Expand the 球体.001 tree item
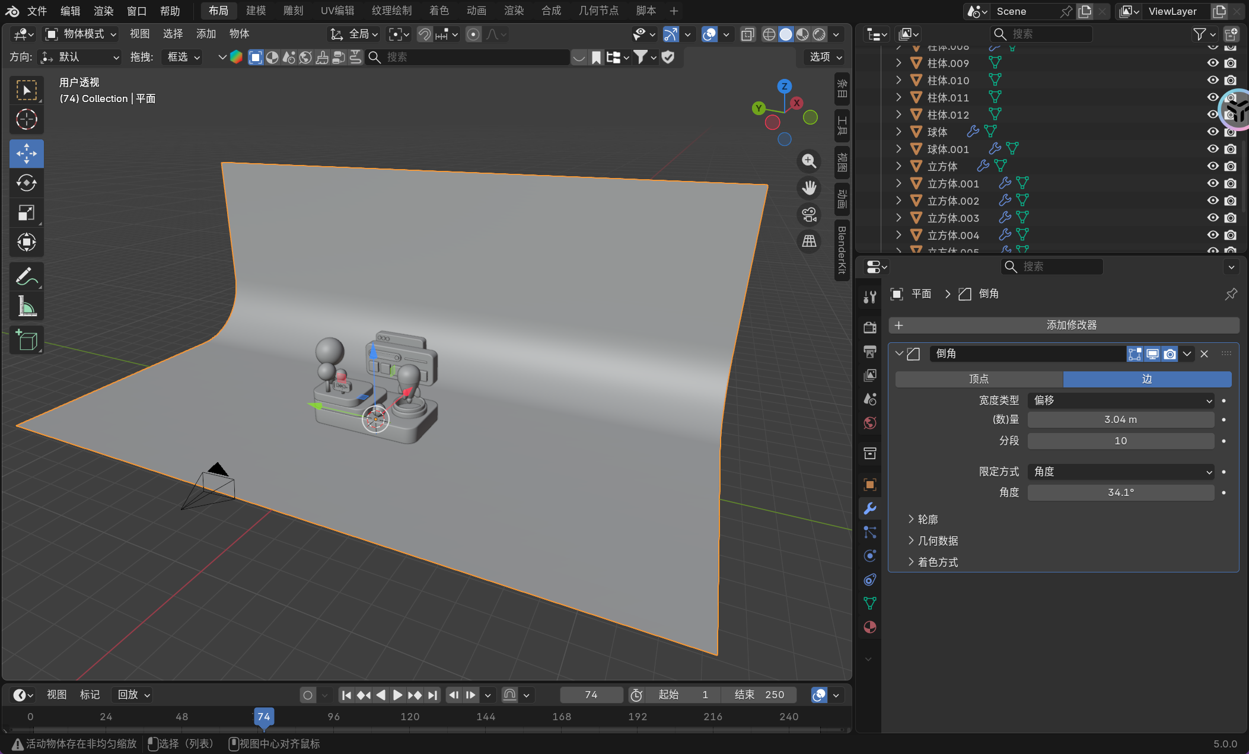Screen dimensions: 1249x754 coord(898,149)
